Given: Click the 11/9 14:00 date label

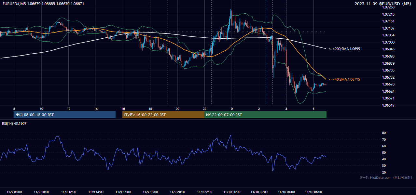Looking at the screenshot, I should [96, 192].
